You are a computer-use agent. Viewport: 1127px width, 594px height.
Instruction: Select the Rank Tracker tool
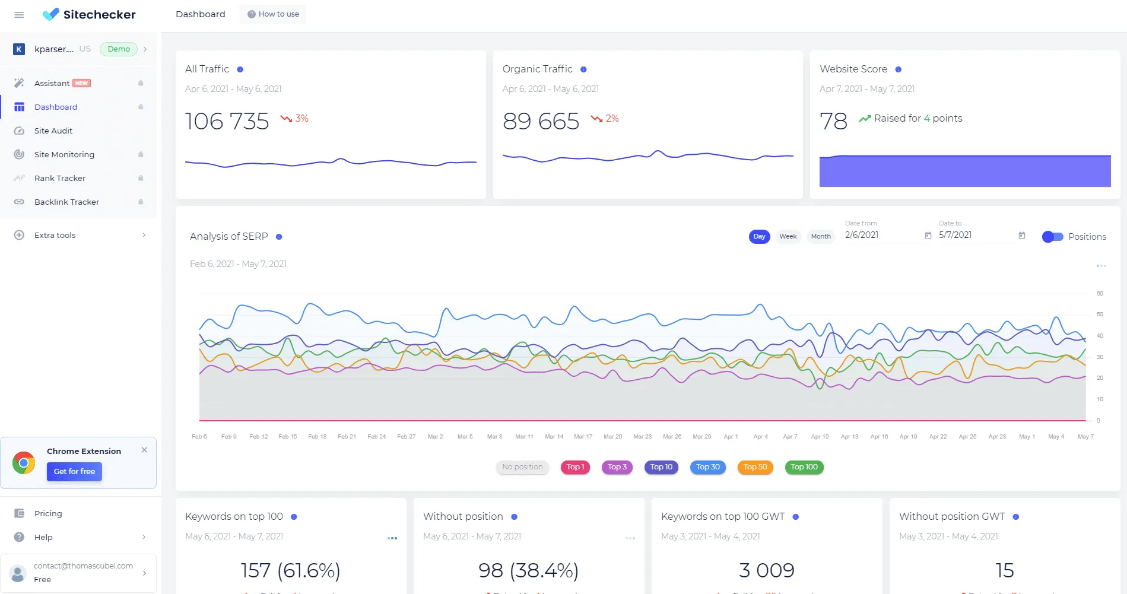pos(59,178)
